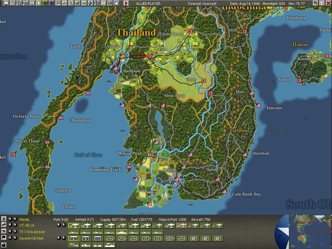This screenshot has width=332, height=249.
Task: Click the flag icon beside Seventh US Fleet
Action: coord(4,238)
